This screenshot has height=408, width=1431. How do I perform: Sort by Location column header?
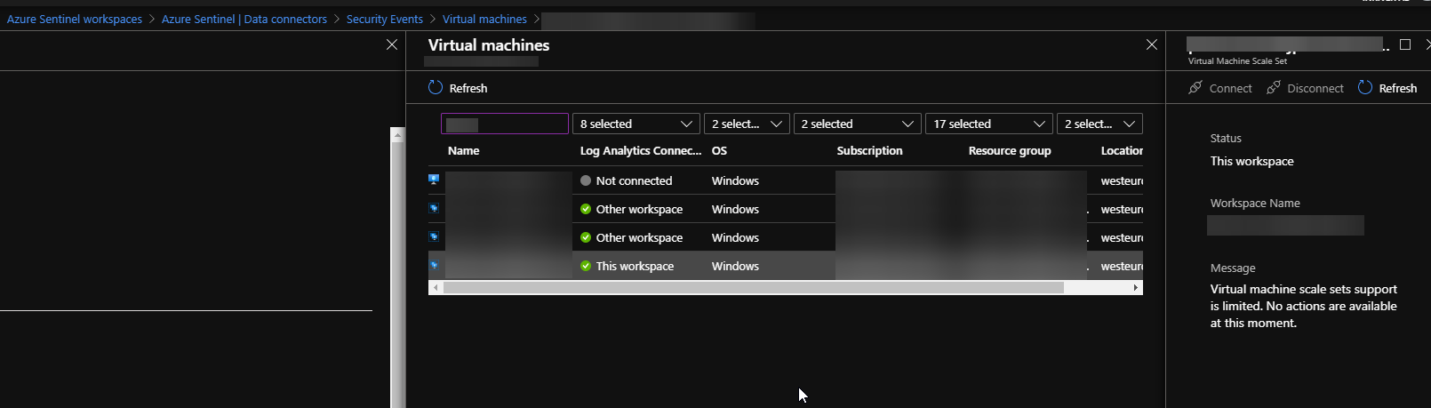(x=1122, y=150)
